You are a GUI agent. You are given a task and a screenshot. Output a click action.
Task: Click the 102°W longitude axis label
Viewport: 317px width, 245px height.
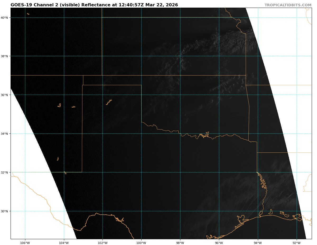click(x=102, y=243)
